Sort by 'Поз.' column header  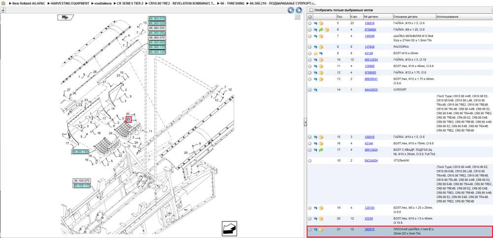(x=340, y=17)
